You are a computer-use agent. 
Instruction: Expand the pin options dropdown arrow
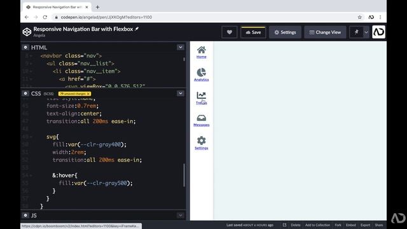(x=366, y=32)
